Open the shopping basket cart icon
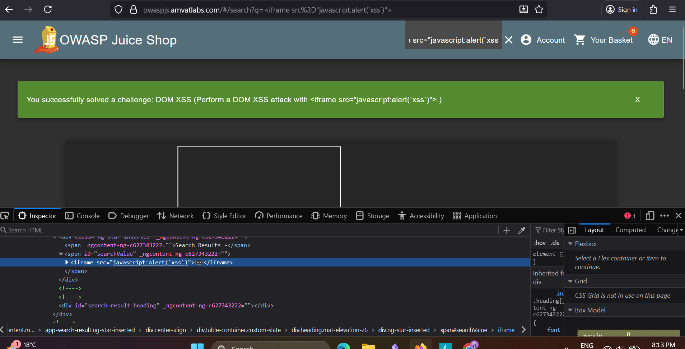This screenshot has height=349, width=685. click(x=579, y=40)
